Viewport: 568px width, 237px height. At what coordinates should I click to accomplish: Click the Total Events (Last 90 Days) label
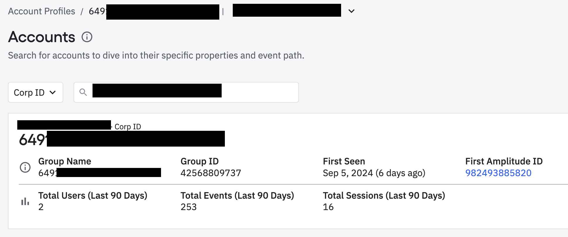pyautogui.click(x=237, y=195)
